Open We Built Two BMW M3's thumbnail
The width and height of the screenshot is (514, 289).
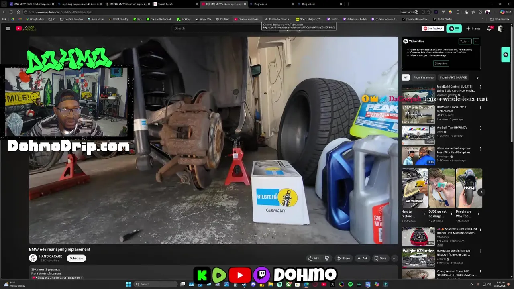coord(418,135)
